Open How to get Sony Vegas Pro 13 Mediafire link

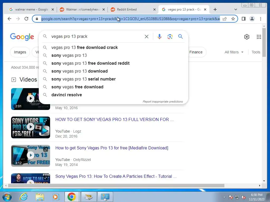click(112, 148)
